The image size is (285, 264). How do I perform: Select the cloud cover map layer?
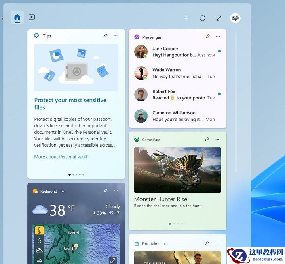click(39, 251)
